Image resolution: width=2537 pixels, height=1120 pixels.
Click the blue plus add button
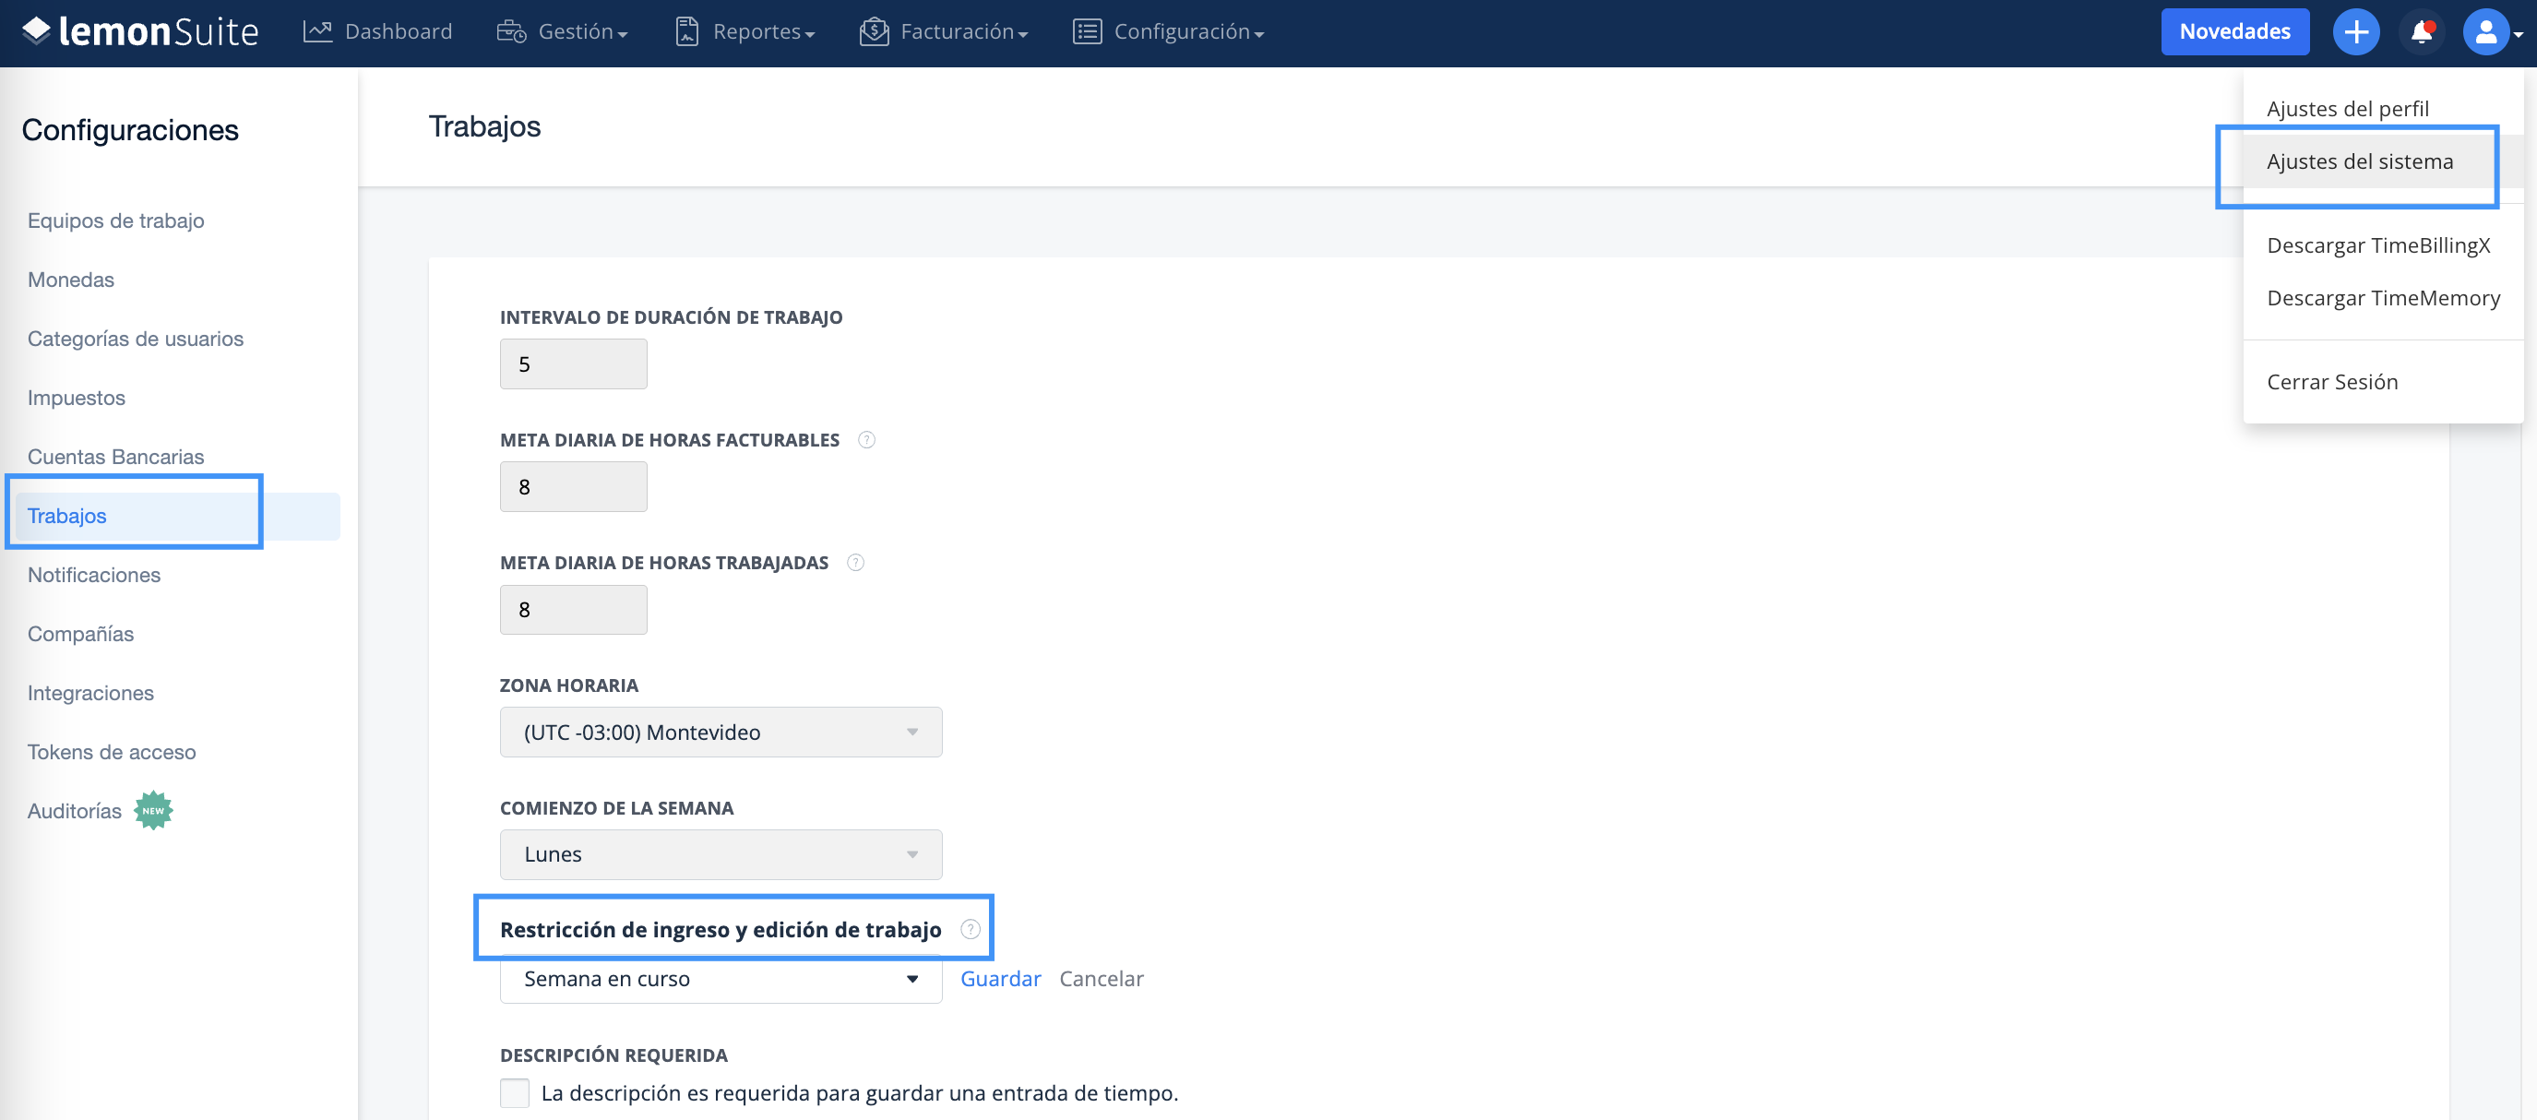(2356, 31)
